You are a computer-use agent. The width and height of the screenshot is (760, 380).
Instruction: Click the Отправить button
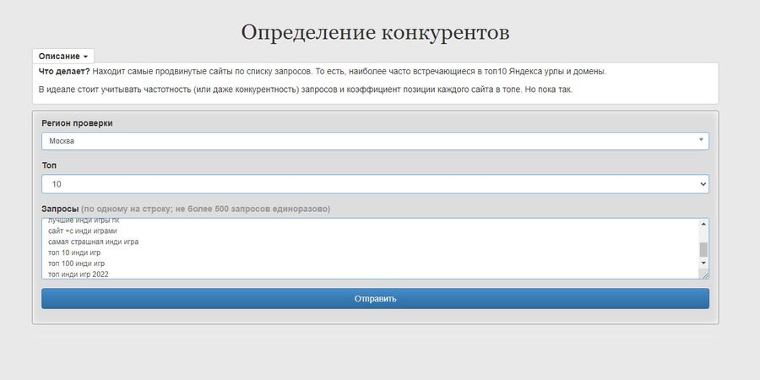[375, 299]
